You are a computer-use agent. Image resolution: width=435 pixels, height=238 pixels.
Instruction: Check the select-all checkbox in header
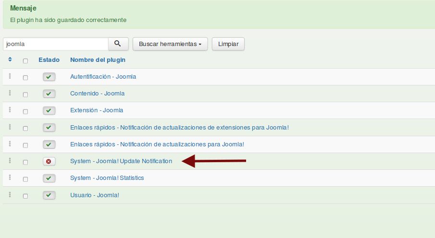coord(25,60)
